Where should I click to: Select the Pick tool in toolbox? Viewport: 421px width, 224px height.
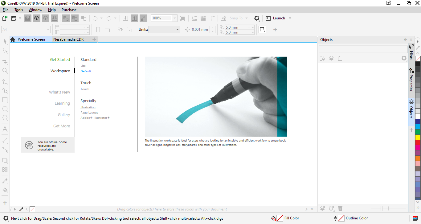tap(5, 41)
